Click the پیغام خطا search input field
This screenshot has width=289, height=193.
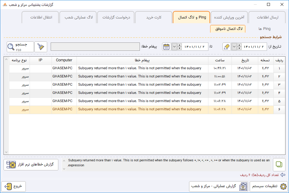(x=95, y=47)
